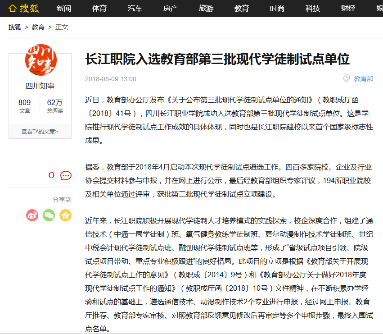Click the 正文 breadcrumb text

click(62, 27)
